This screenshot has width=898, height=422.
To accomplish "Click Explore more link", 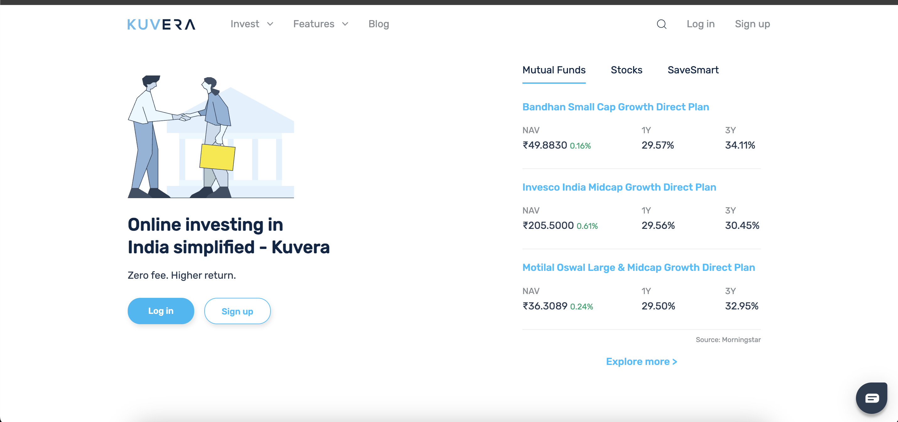I will (x=641, y=362).
